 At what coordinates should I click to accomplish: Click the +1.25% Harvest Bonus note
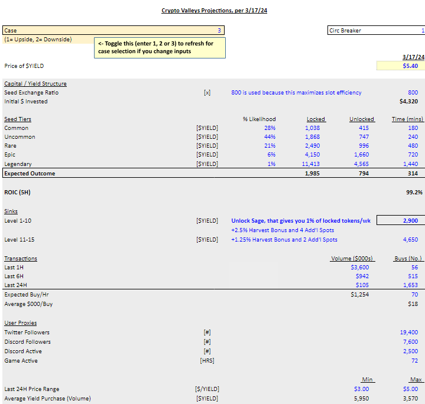[284, 240]
